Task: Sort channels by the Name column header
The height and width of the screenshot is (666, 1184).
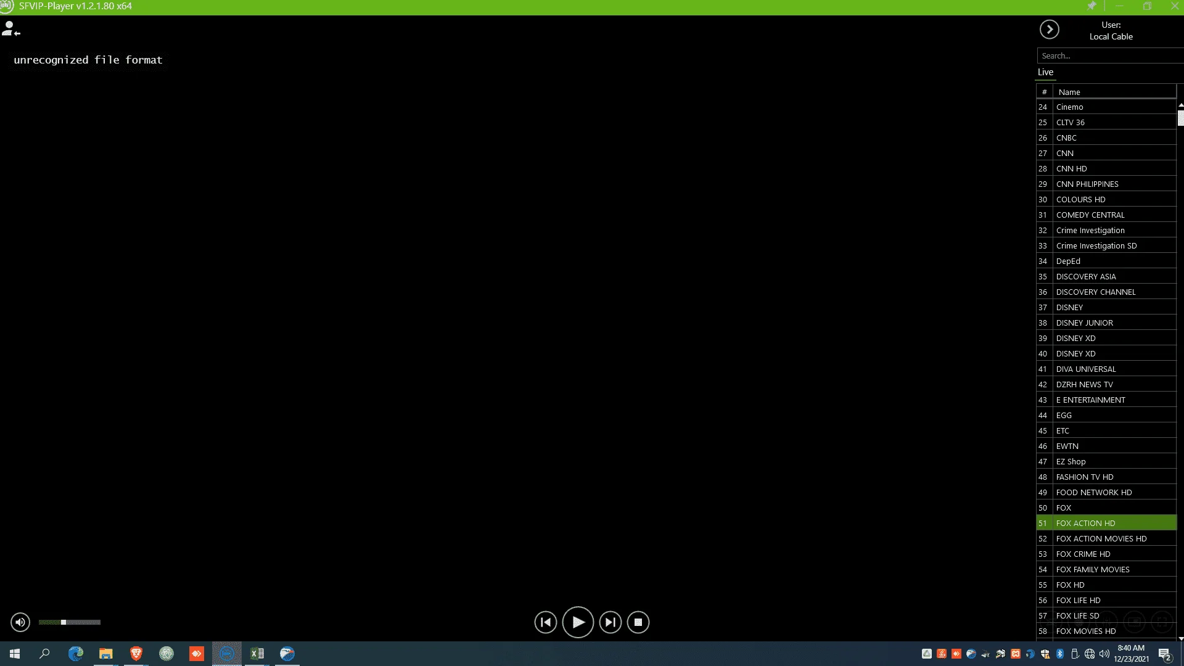Action: (1114, 92)
